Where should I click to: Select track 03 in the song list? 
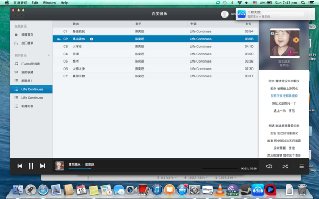click(x=156, y=47)
